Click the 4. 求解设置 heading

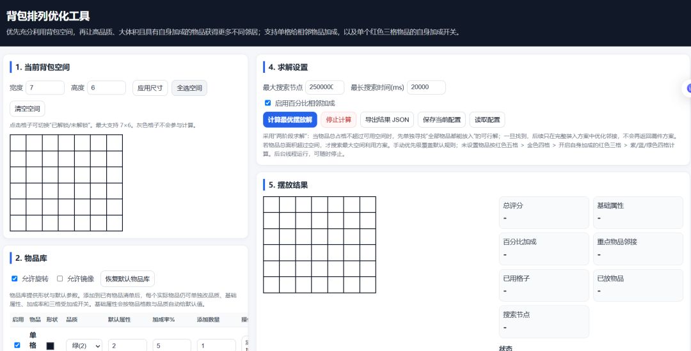(x=288, y=67)
